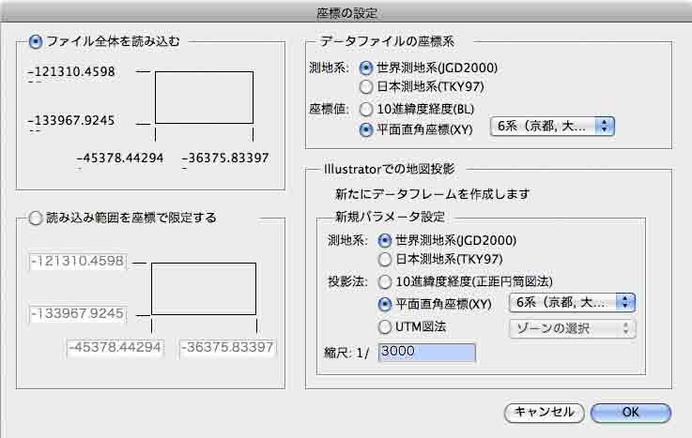This screenshot has width=692, height=438.
Task: Click the '座標の設定' dialog title
Action: coord(347,13)
